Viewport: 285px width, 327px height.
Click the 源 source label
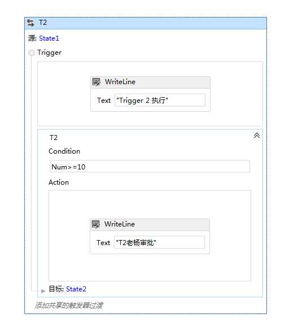32,38
